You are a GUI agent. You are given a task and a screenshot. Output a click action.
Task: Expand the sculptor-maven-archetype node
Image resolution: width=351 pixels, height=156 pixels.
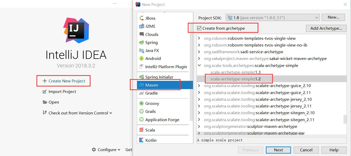(x=199, y=126)
